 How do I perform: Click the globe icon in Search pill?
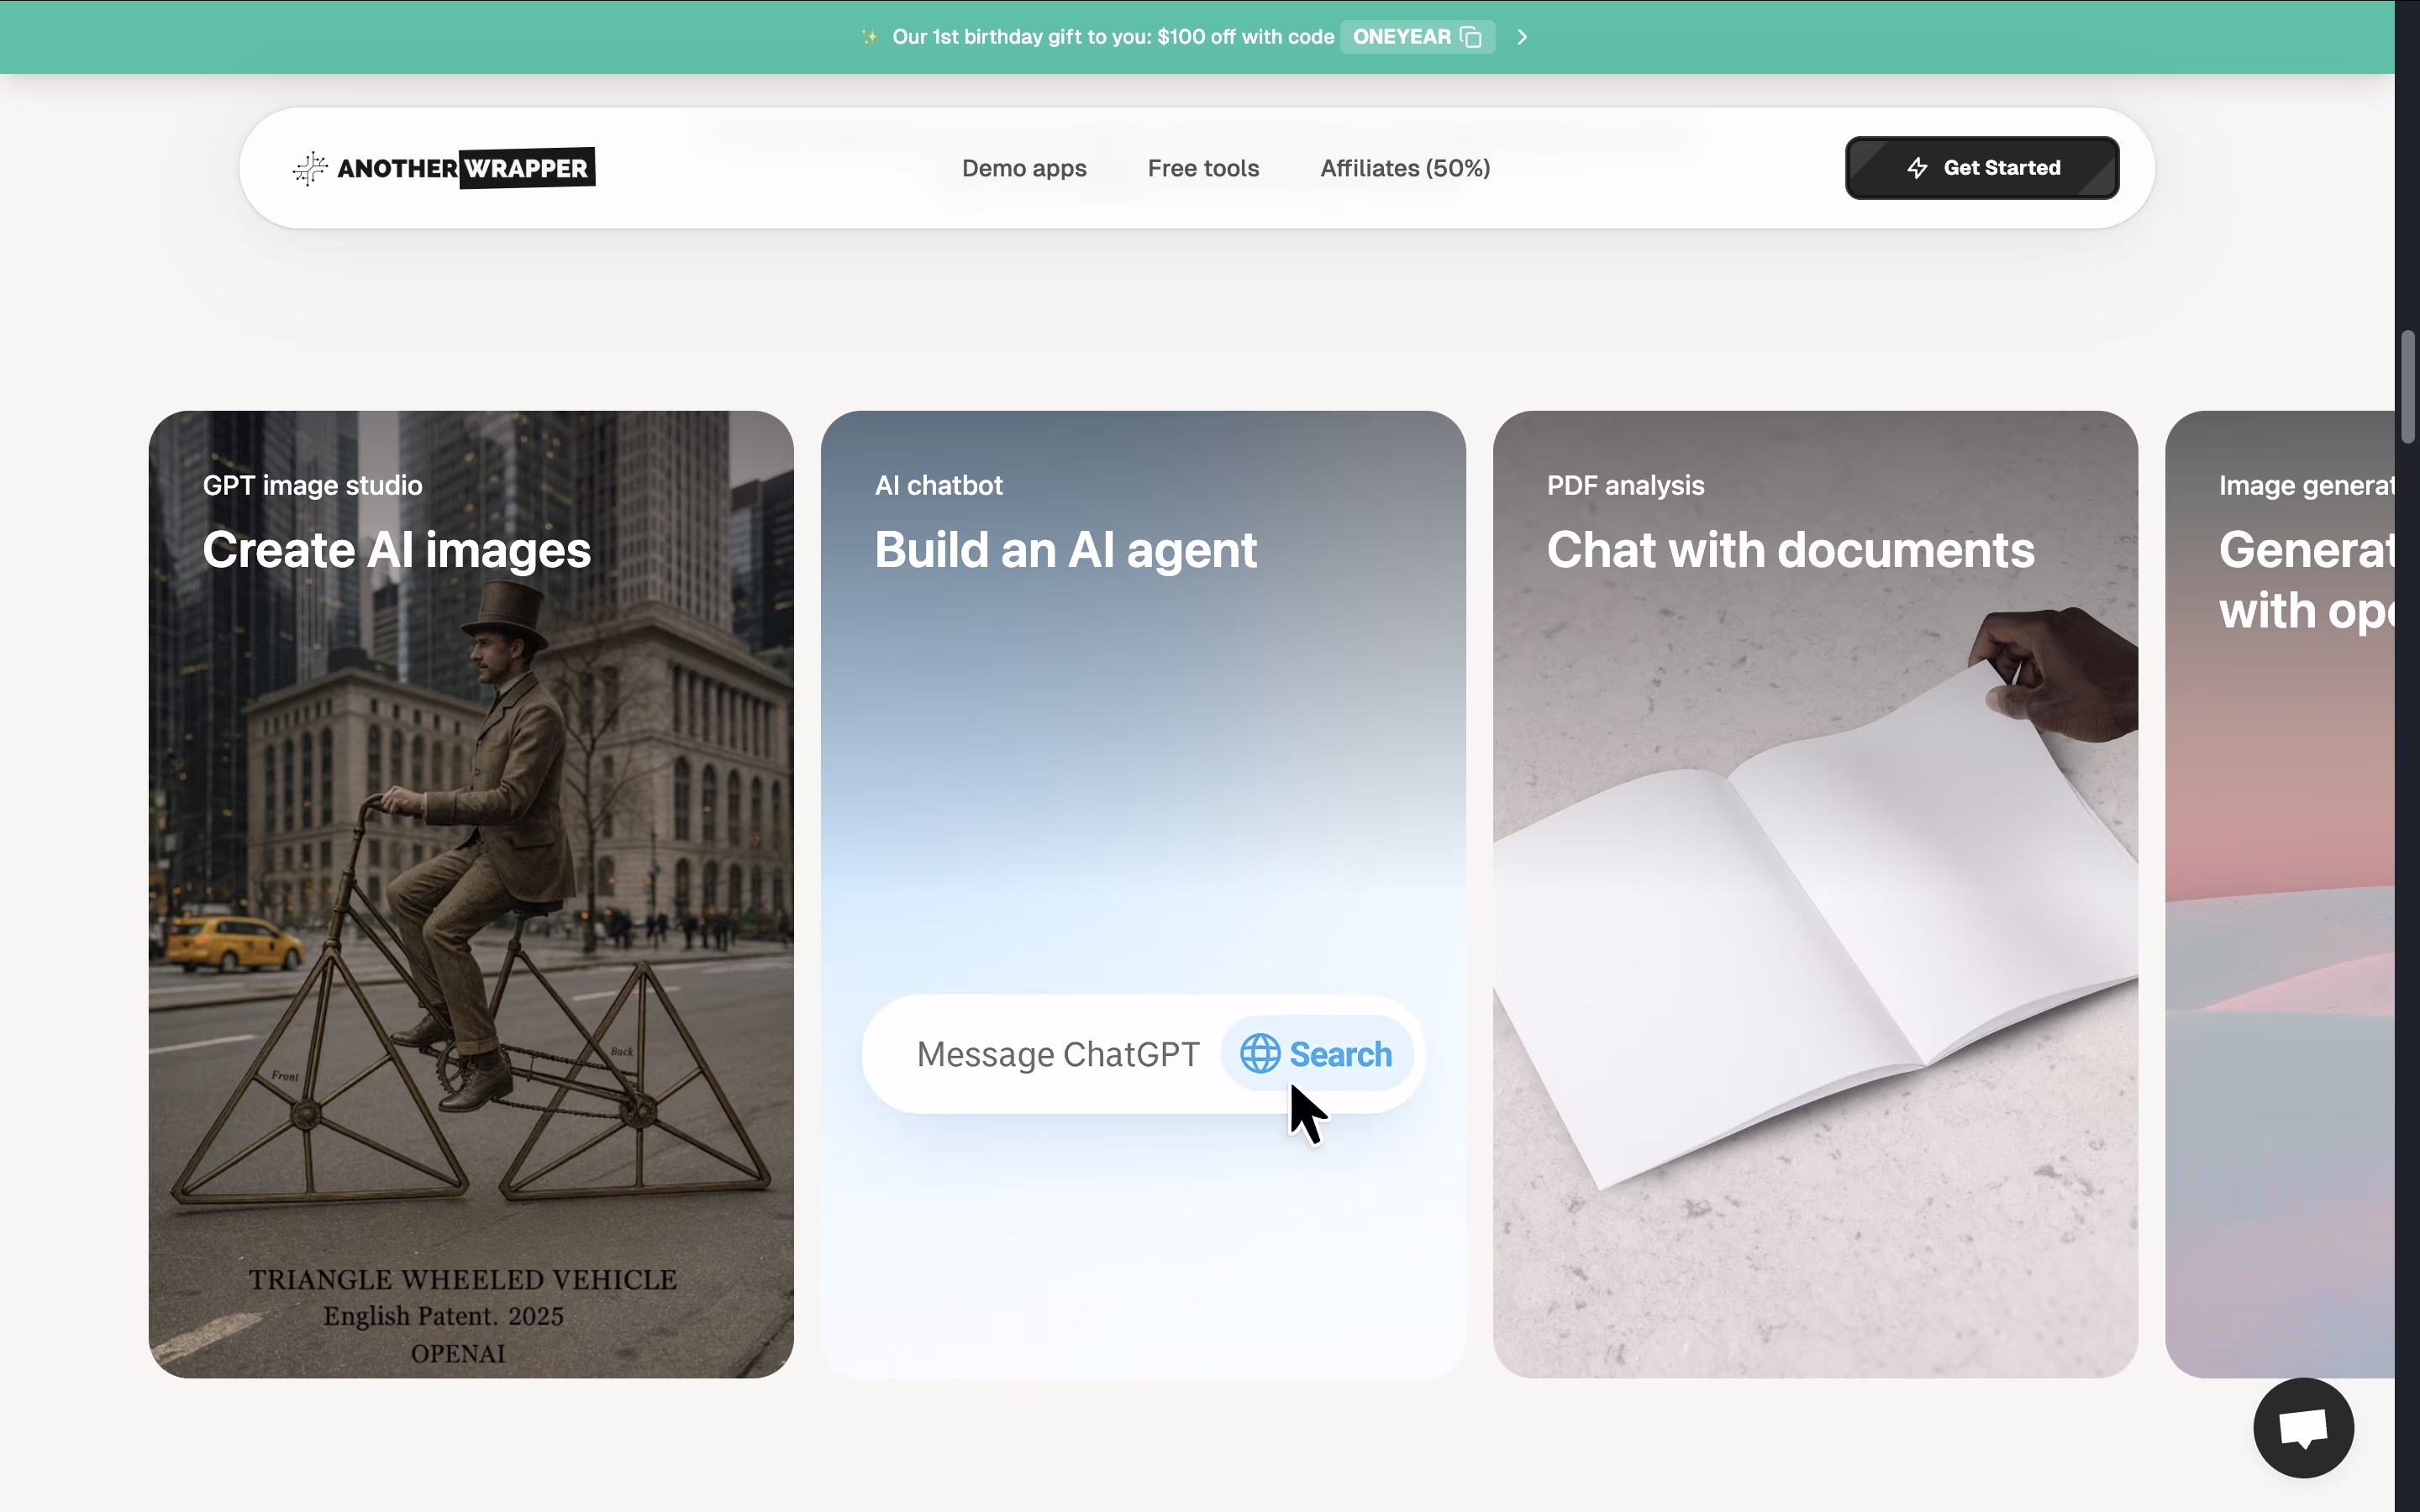(x=1260, y=1054)
